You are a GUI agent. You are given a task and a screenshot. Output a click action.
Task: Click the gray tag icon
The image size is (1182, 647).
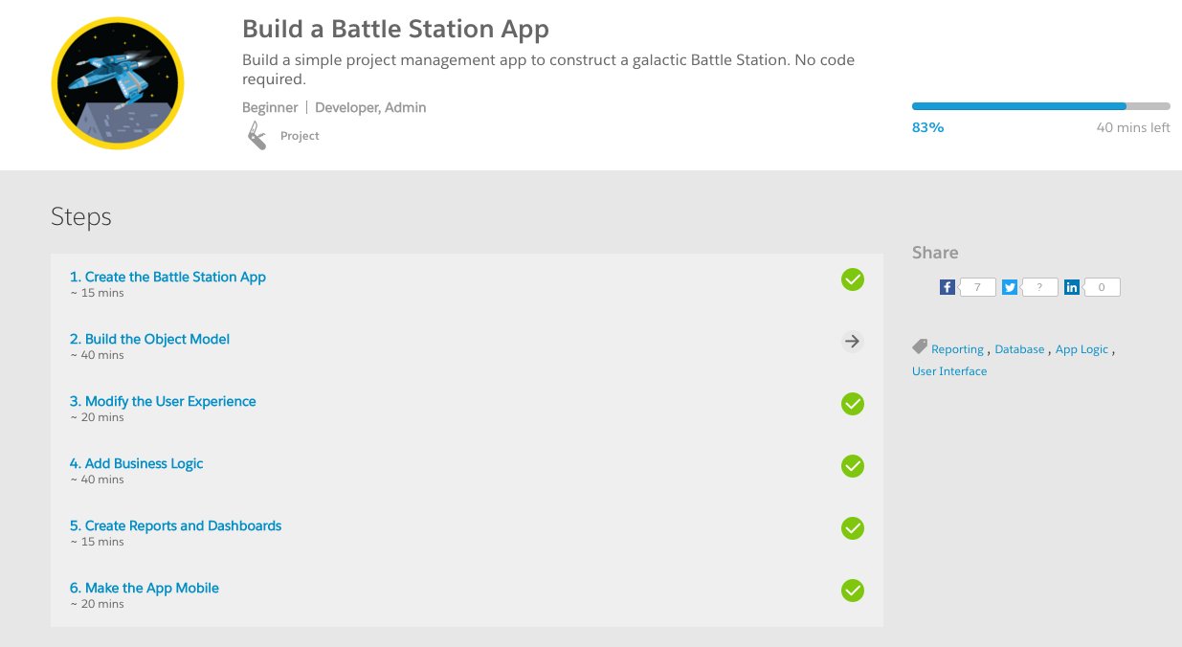pyautogui.click(x=920, y=347)
